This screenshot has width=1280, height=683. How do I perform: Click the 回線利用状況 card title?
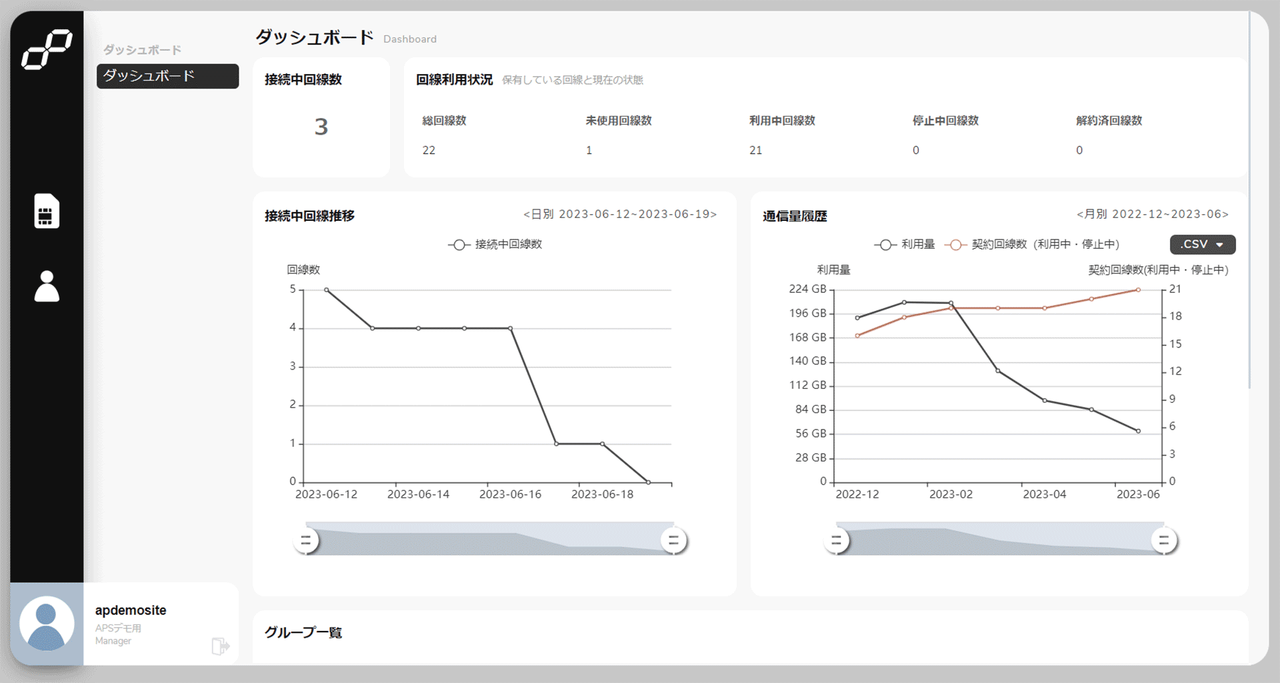pyautogui.click(x=455, y=79)
